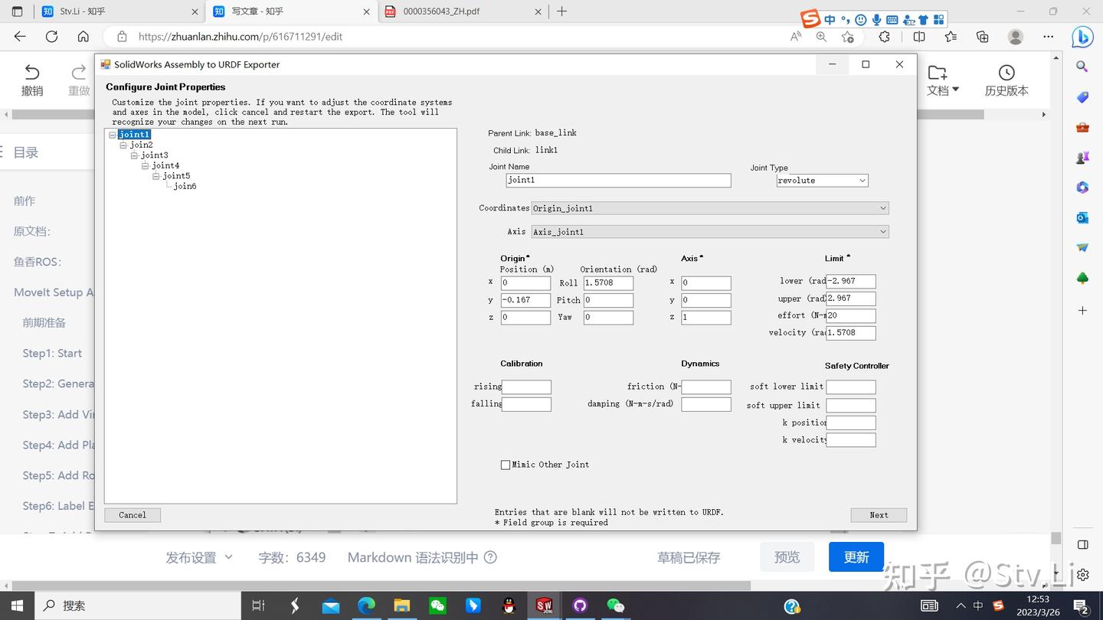The image size is (1103, 620).
Task: Click the plus icon to customize Edge sidebar
Action: pos(1082,310)
